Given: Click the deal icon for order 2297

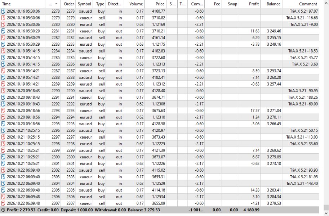Looking at the screenshot, I should click(3, 137).
